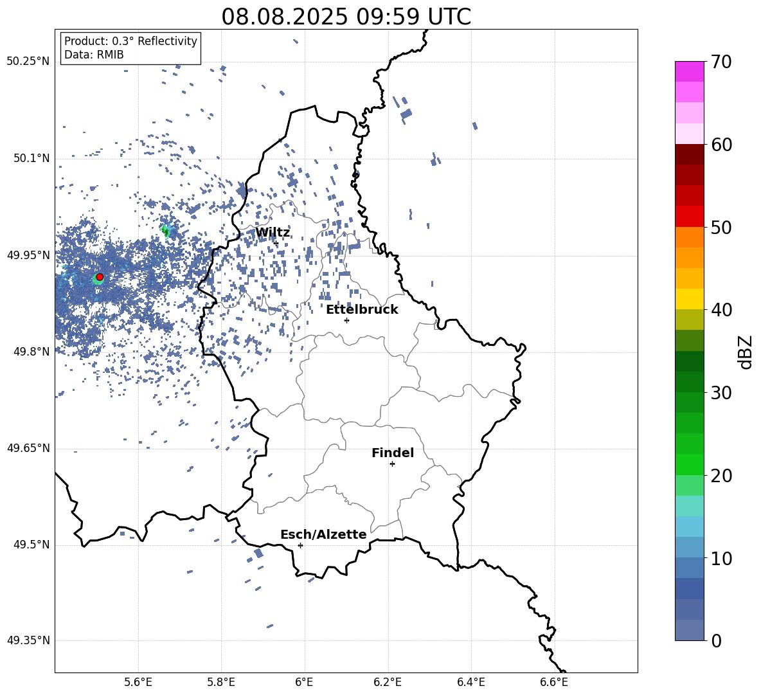Click the plus marker under Ettelbruck
The height and width of the screenshot is (695, 761).
click(346, 320)
